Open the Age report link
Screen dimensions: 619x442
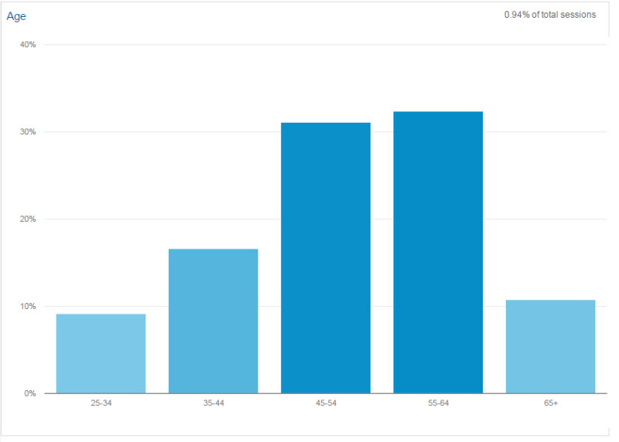coord(16,16)
